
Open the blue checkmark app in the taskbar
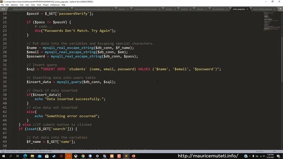click(x=54, y=156)
